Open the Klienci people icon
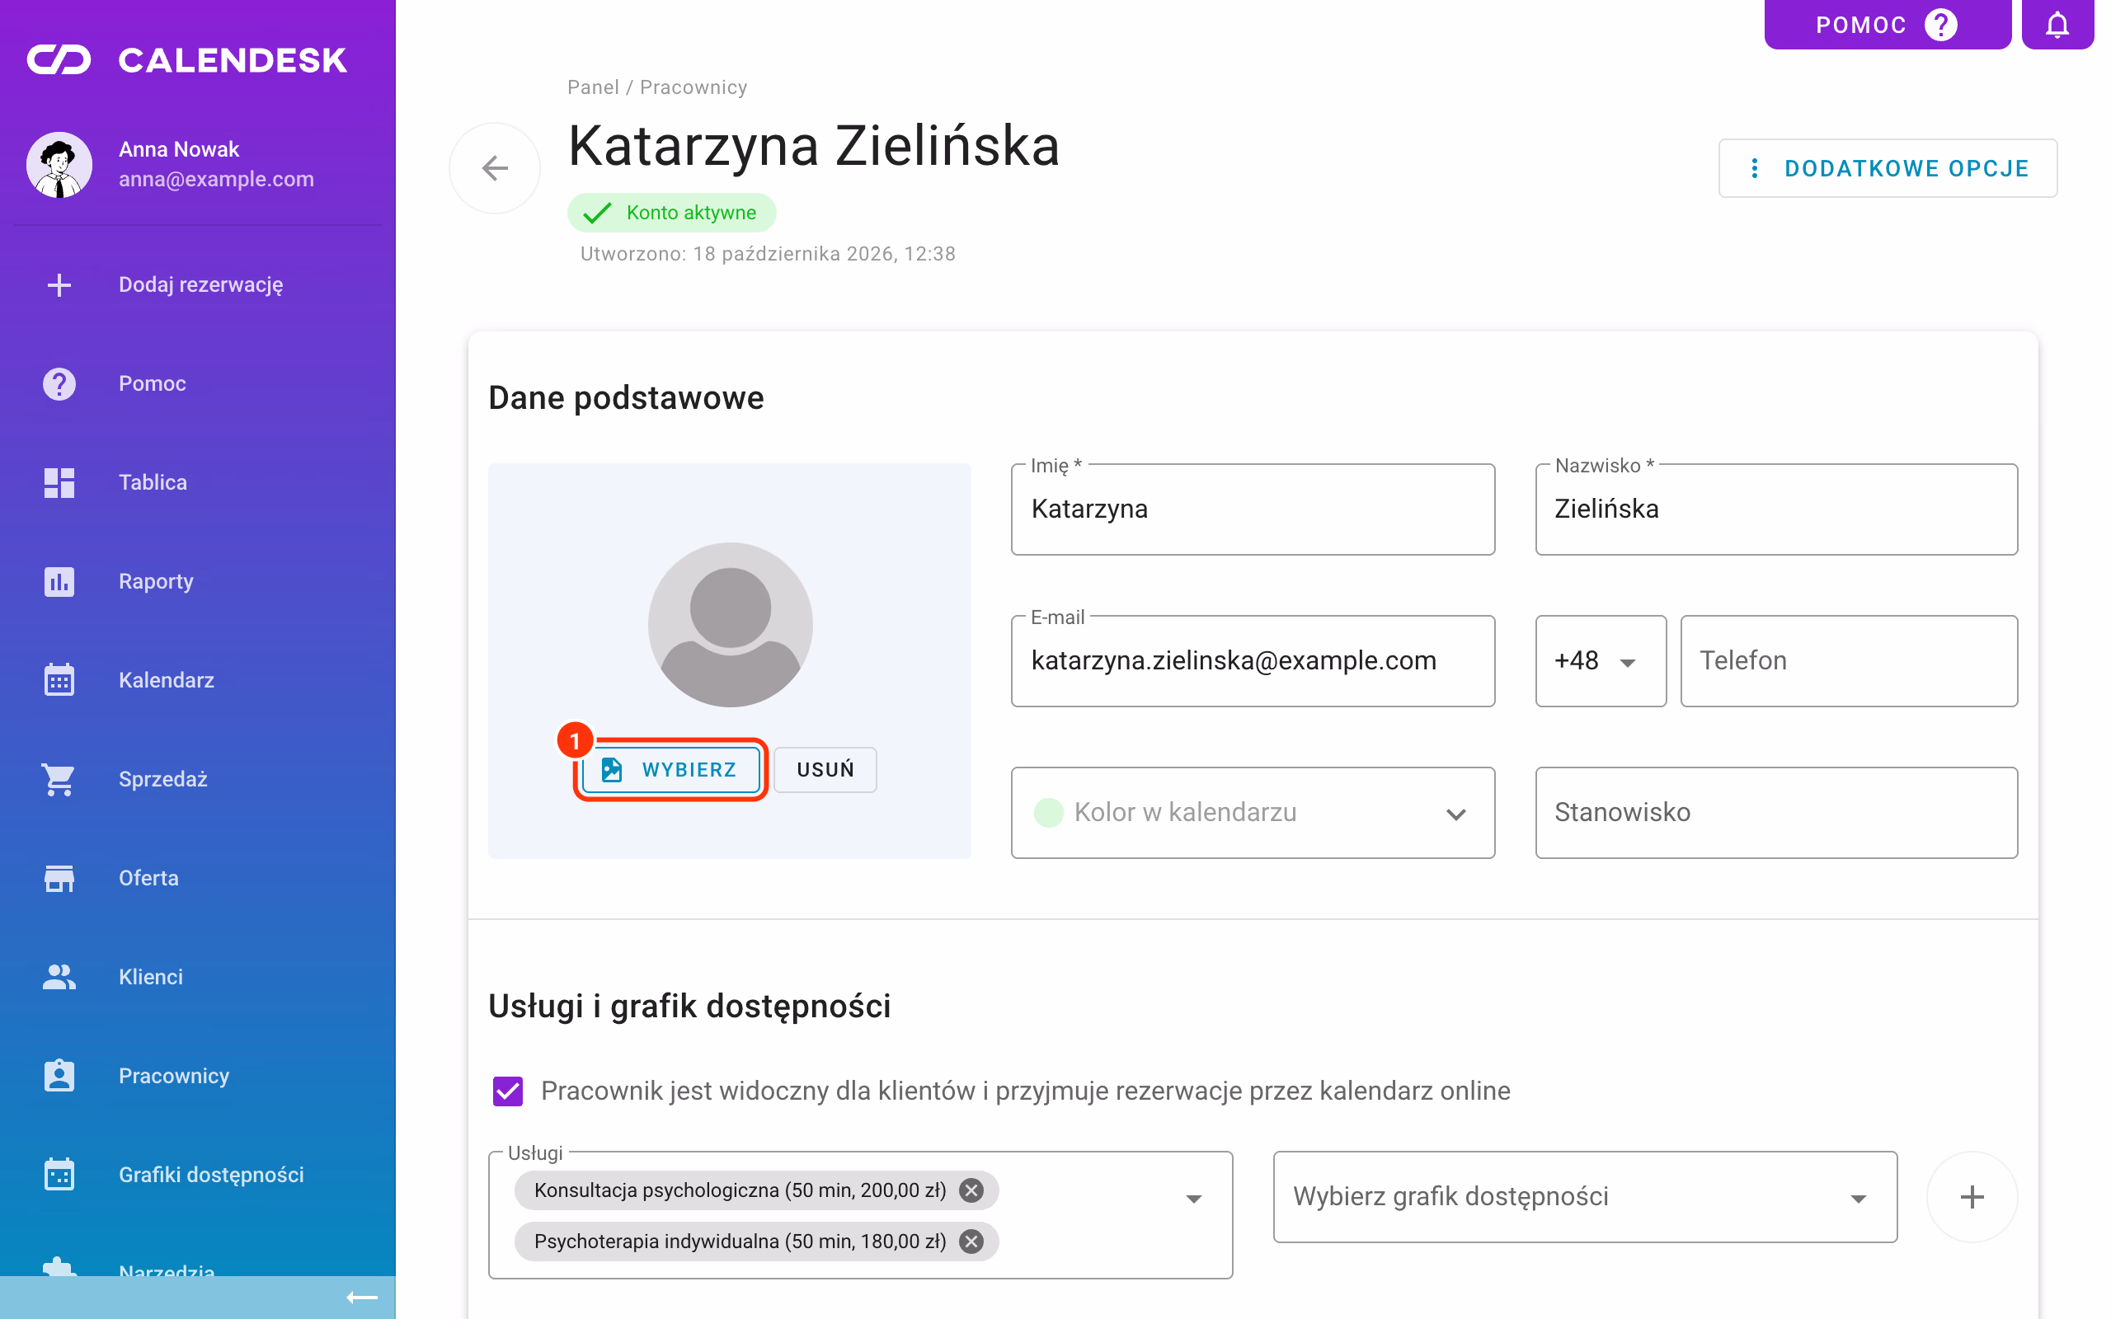This screenshot has width=2111, height=1319. (x=59, y=976)
